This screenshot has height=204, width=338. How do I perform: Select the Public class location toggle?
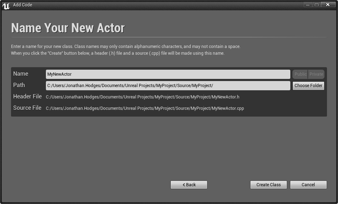coord(300,74)
